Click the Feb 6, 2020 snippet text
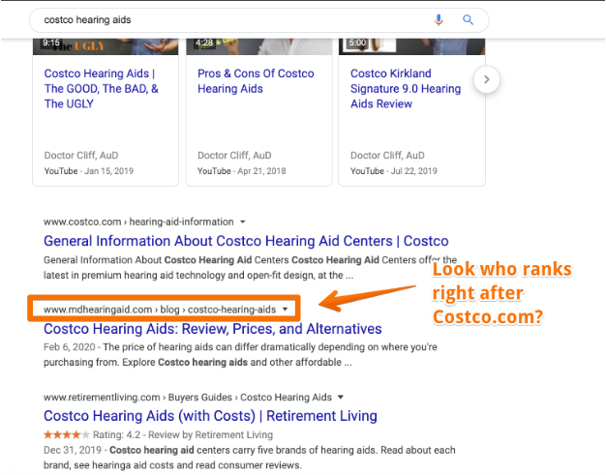The width and height of the screenshot is (606, 475). point(240,354)
